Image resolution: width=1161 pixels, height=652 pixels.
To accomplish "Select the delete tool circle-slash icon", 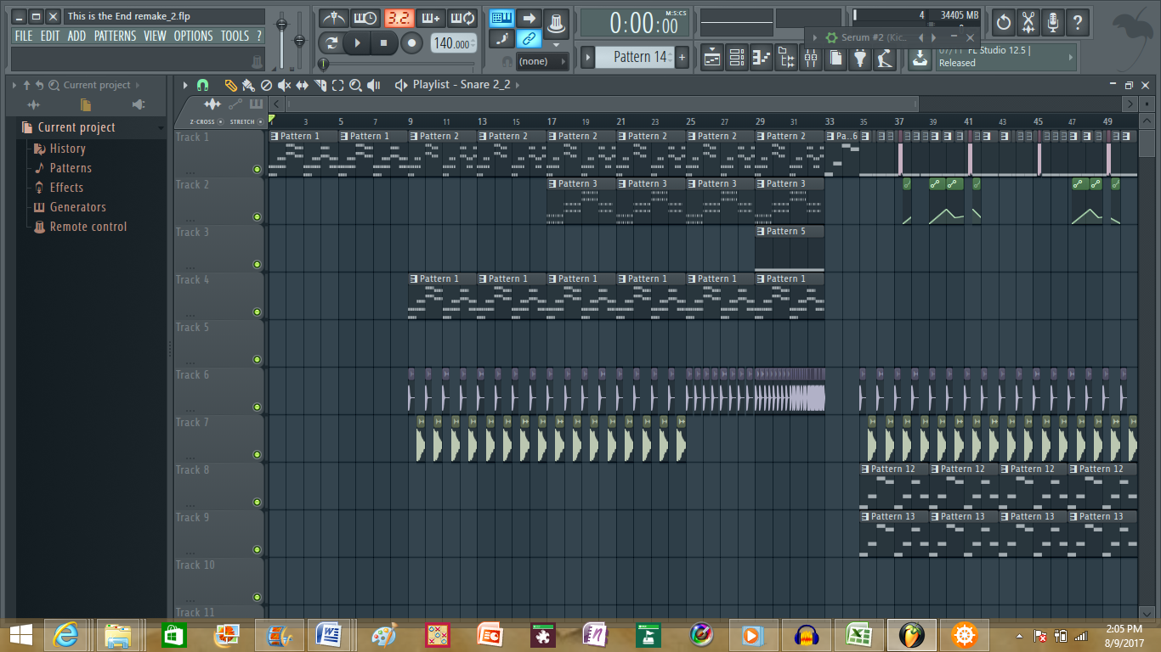I will [x=266, y=85].
